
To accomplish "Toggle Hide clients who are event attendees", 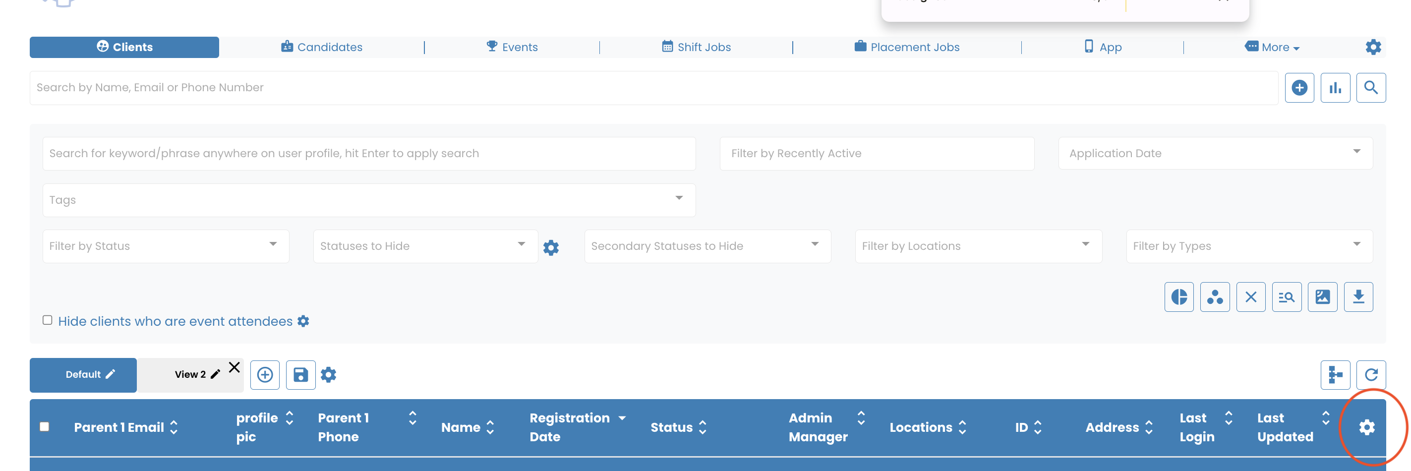I will pos(48,320).
